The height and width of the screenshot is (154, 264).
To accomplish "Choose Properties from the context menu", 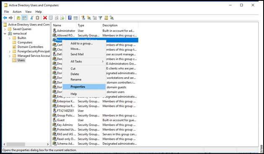I will (84, 87).
